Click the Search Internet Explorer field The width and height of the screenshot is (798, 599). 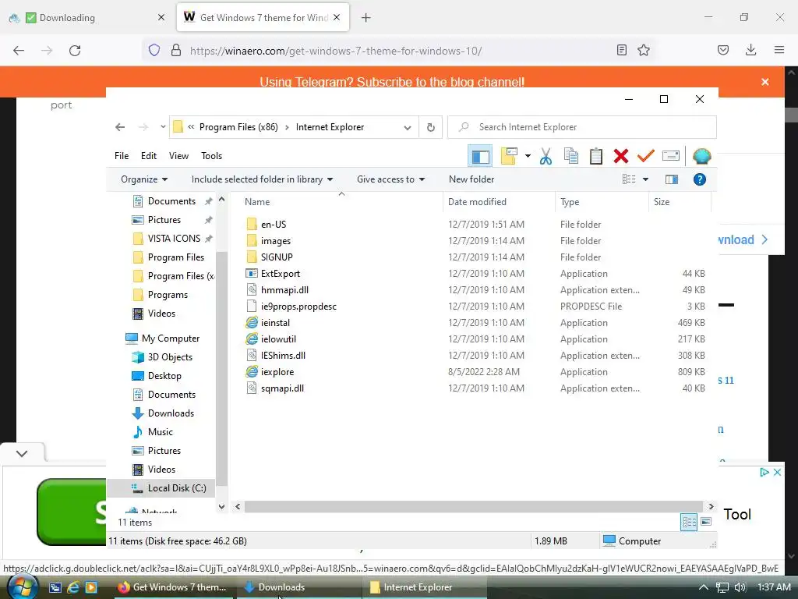(582, 127)
